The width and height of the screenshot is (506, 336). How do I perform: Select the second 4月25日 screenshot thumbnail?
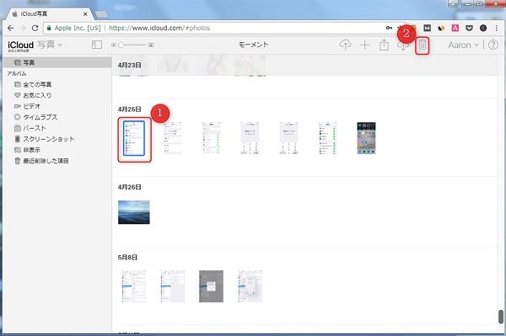point(172,138)
